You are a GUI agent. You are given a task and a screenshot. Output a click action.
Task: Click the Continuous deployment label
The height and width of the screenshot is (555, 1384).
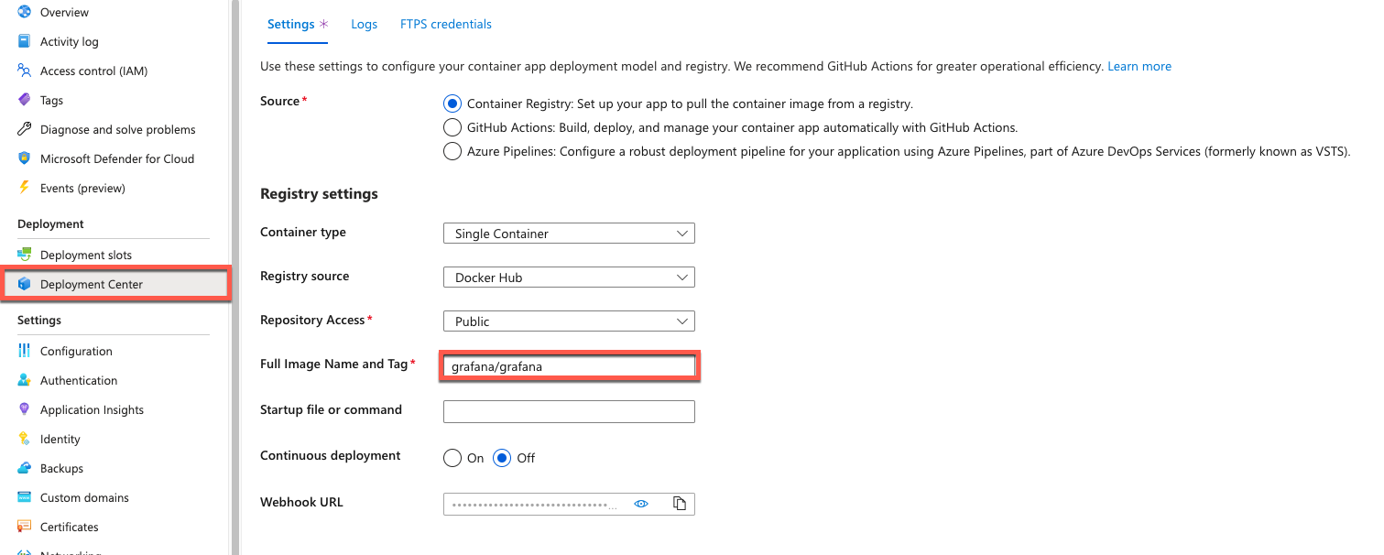[x=331, y=455]
